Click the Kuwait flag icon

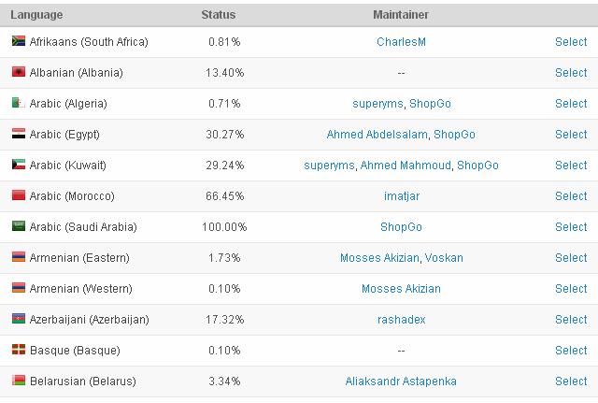pyautogui.click(x=18, y=166)
